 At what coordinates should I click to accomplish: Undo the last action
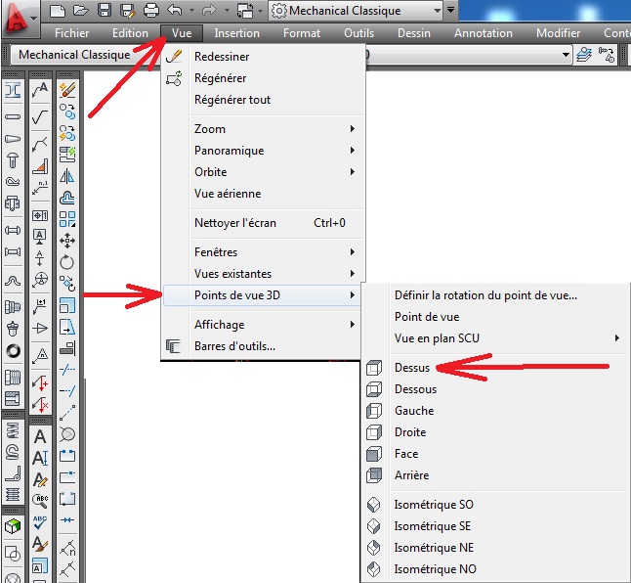coord(175,11)
